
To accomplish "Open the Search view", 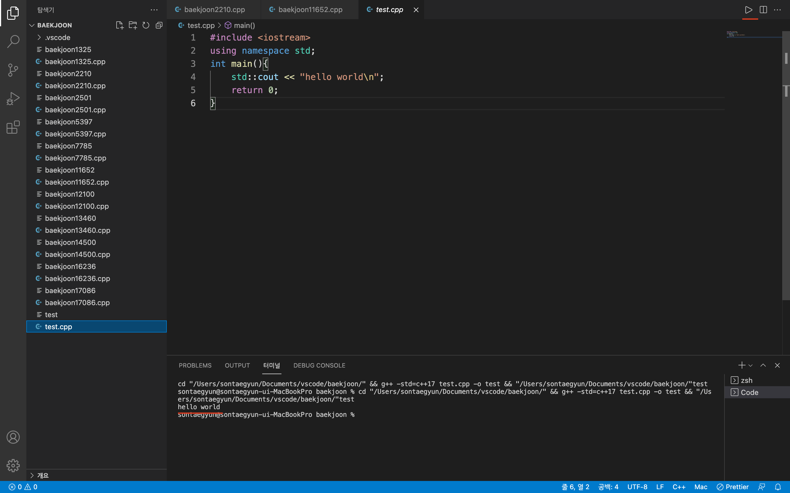I will coord(13,41).
